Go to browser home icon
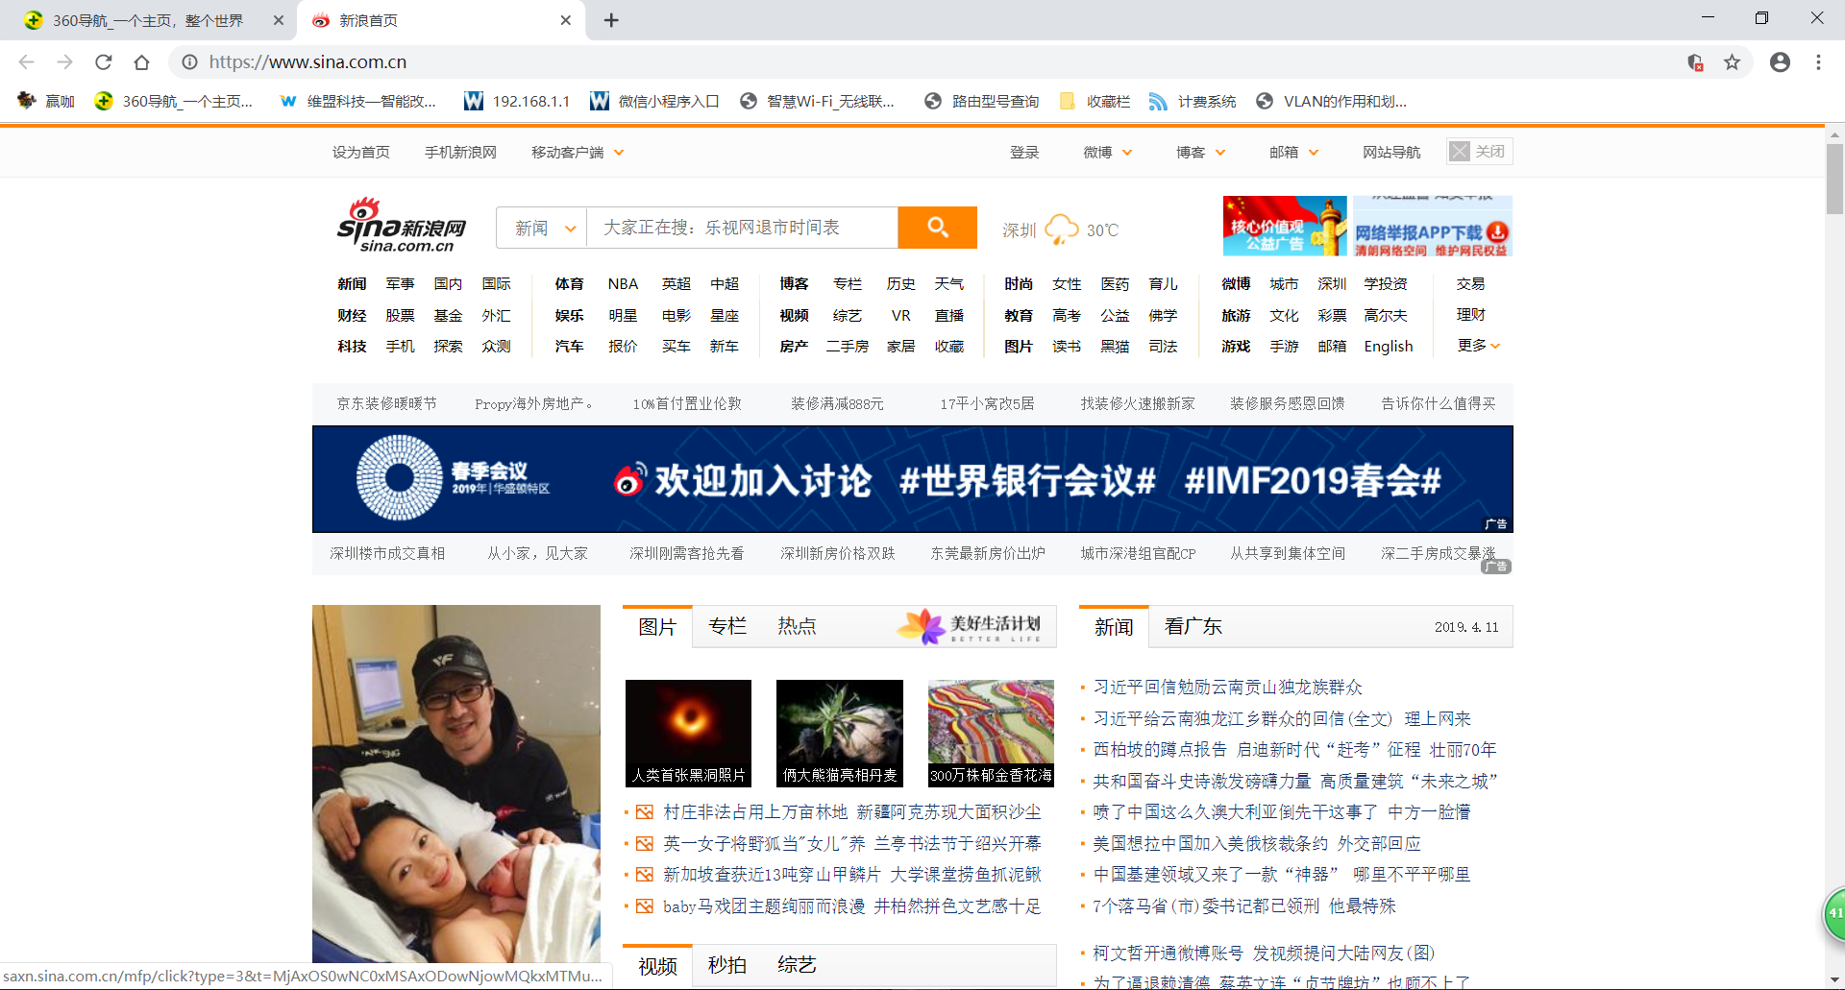The image size is (1845, 990). click(x=141, y=62)
